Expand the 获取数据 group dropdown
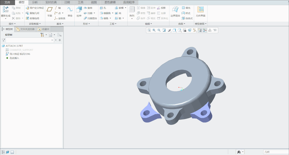This screenshot has height=155, width=289. coord(35,24)
